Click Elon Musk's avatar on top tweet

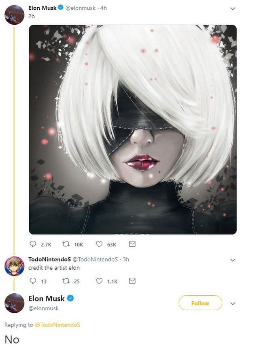14,15
